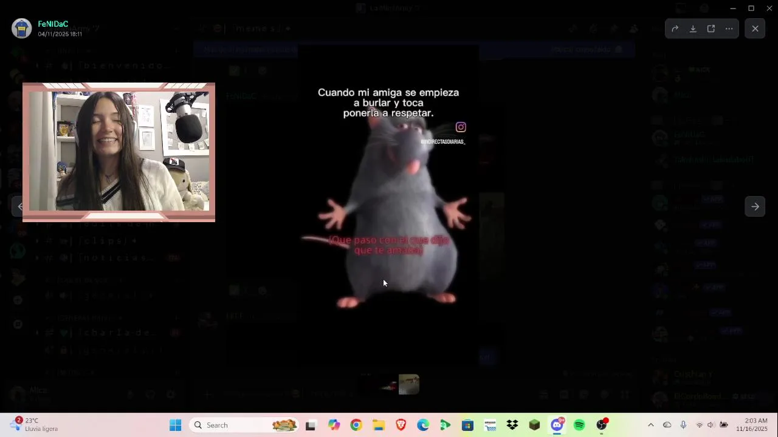778x437 pixels.
Task: Click the FeNIDaC username in the header
Action: [x=53, y=24]
